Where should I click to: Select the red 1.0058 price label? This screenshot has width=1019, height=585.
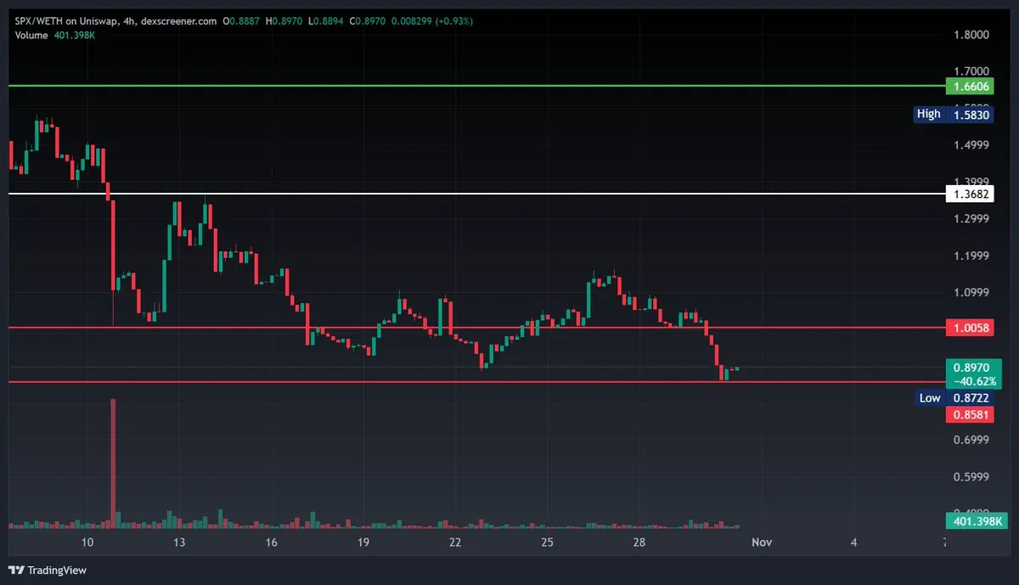[x=969, y=328]
